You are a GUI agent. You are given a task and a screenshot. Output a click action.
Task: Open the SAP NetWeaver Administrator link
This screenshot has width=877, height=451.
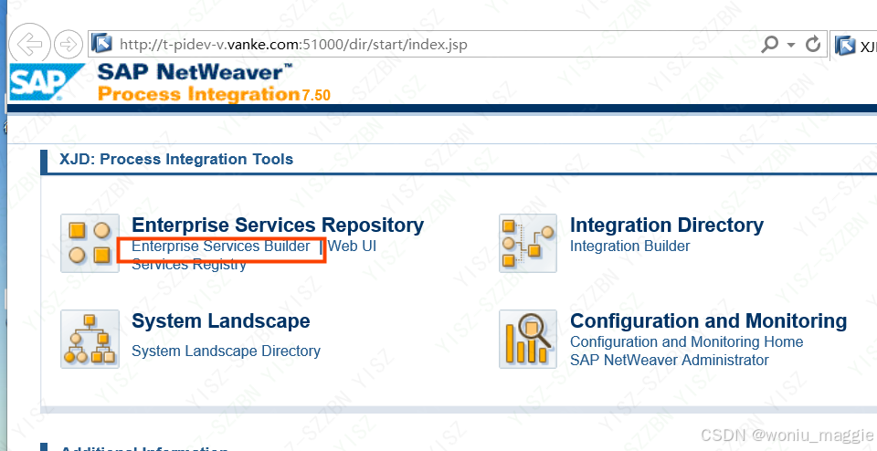click(669, 360)
